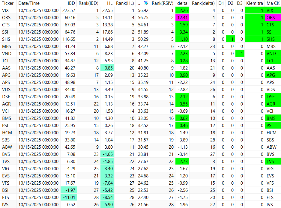Click the highlighted HL value -0.85
Viewport: 281px width, 208px height.
[x=107, y=68]
